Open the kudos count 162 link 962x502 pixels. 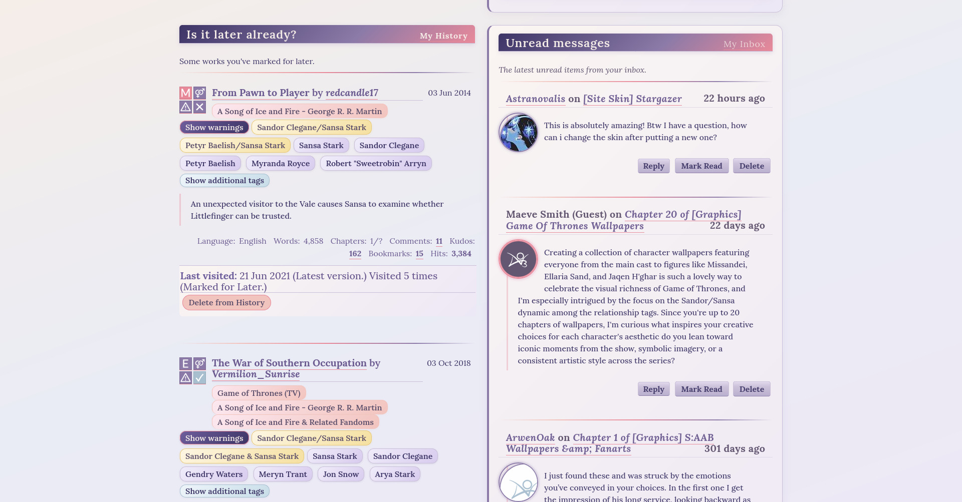point(355,253)
